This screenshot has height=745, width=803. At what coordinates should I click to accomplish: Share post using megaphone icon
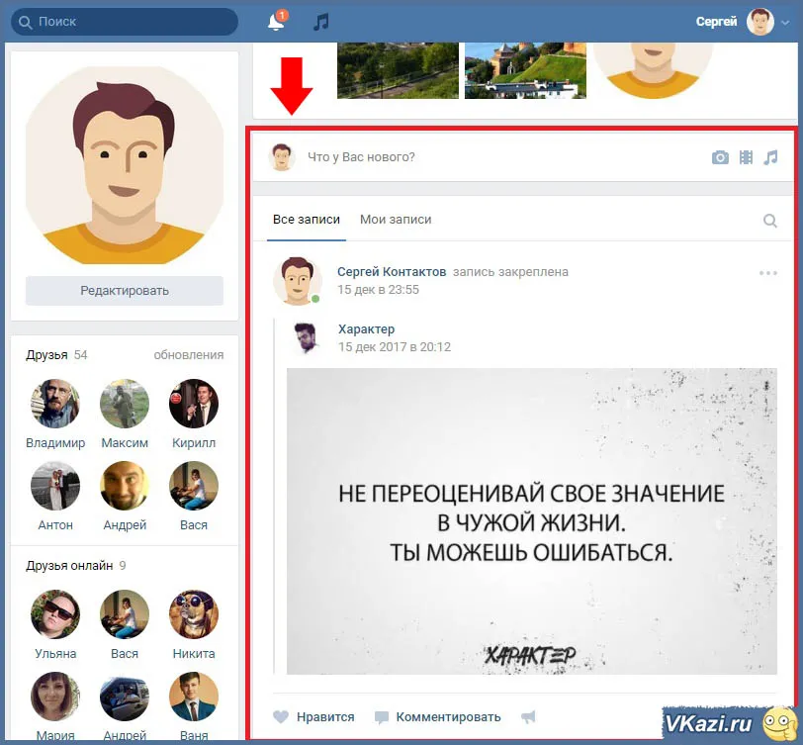[x=528, y=717]
